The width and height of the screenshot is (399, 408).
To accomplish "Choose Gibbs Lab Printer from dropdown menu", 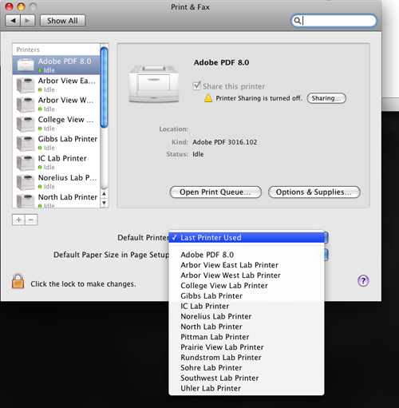I will [247, 295].
